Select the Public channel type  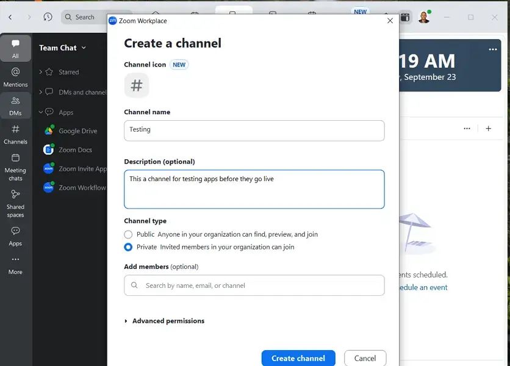128,234
